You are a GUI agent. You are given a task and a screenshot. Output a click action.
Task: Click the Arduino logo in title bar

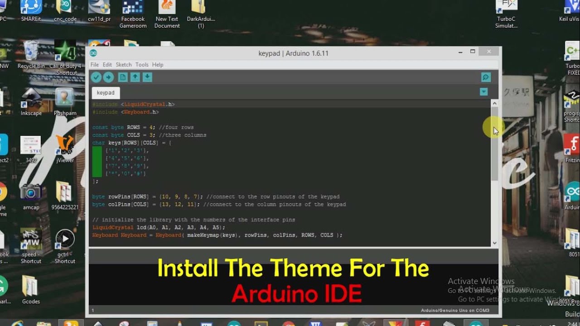click(x=93, y=53)
